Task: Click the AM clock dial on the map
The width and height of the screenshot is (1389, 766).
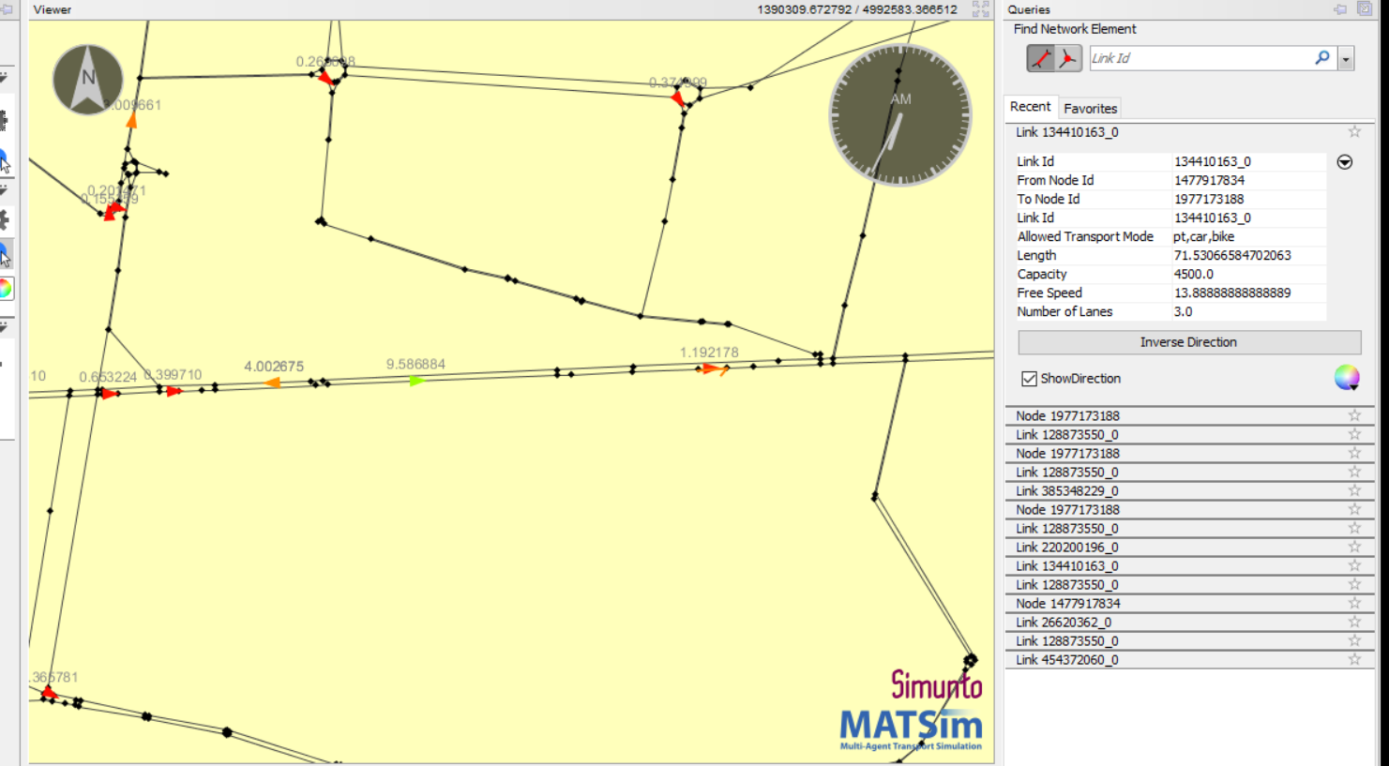Action: (900, 115)
